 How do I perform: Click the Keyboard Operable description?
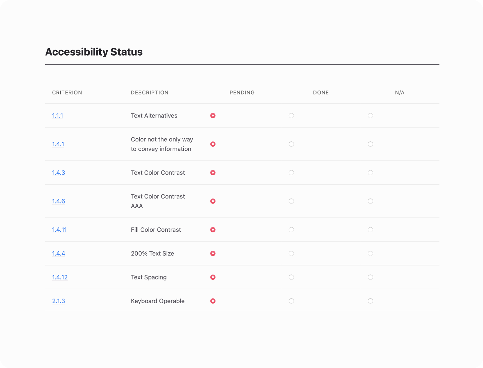[x=158, y=301]
